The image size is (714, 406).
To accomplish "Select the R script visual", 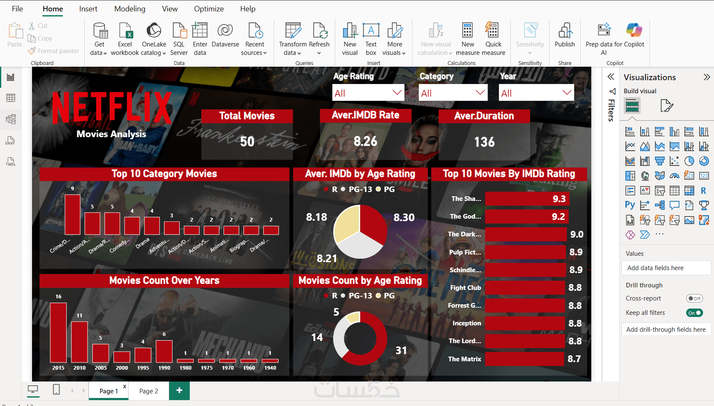I will pos(704,191).
